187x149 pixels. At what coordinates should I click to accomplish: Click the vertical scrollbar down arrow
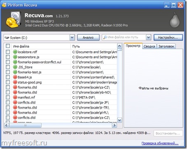coord(119,120)
